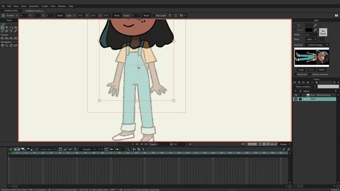Click Reset button next to Scale fields
This screenshot has height=191, width=340.
117,15
